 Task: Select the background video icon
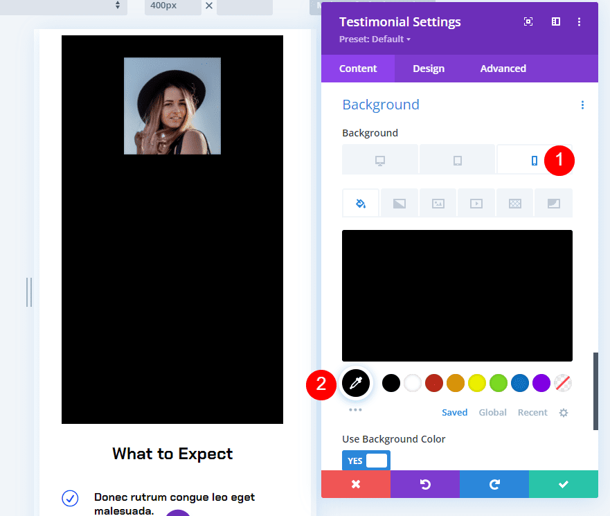[476, 202]
